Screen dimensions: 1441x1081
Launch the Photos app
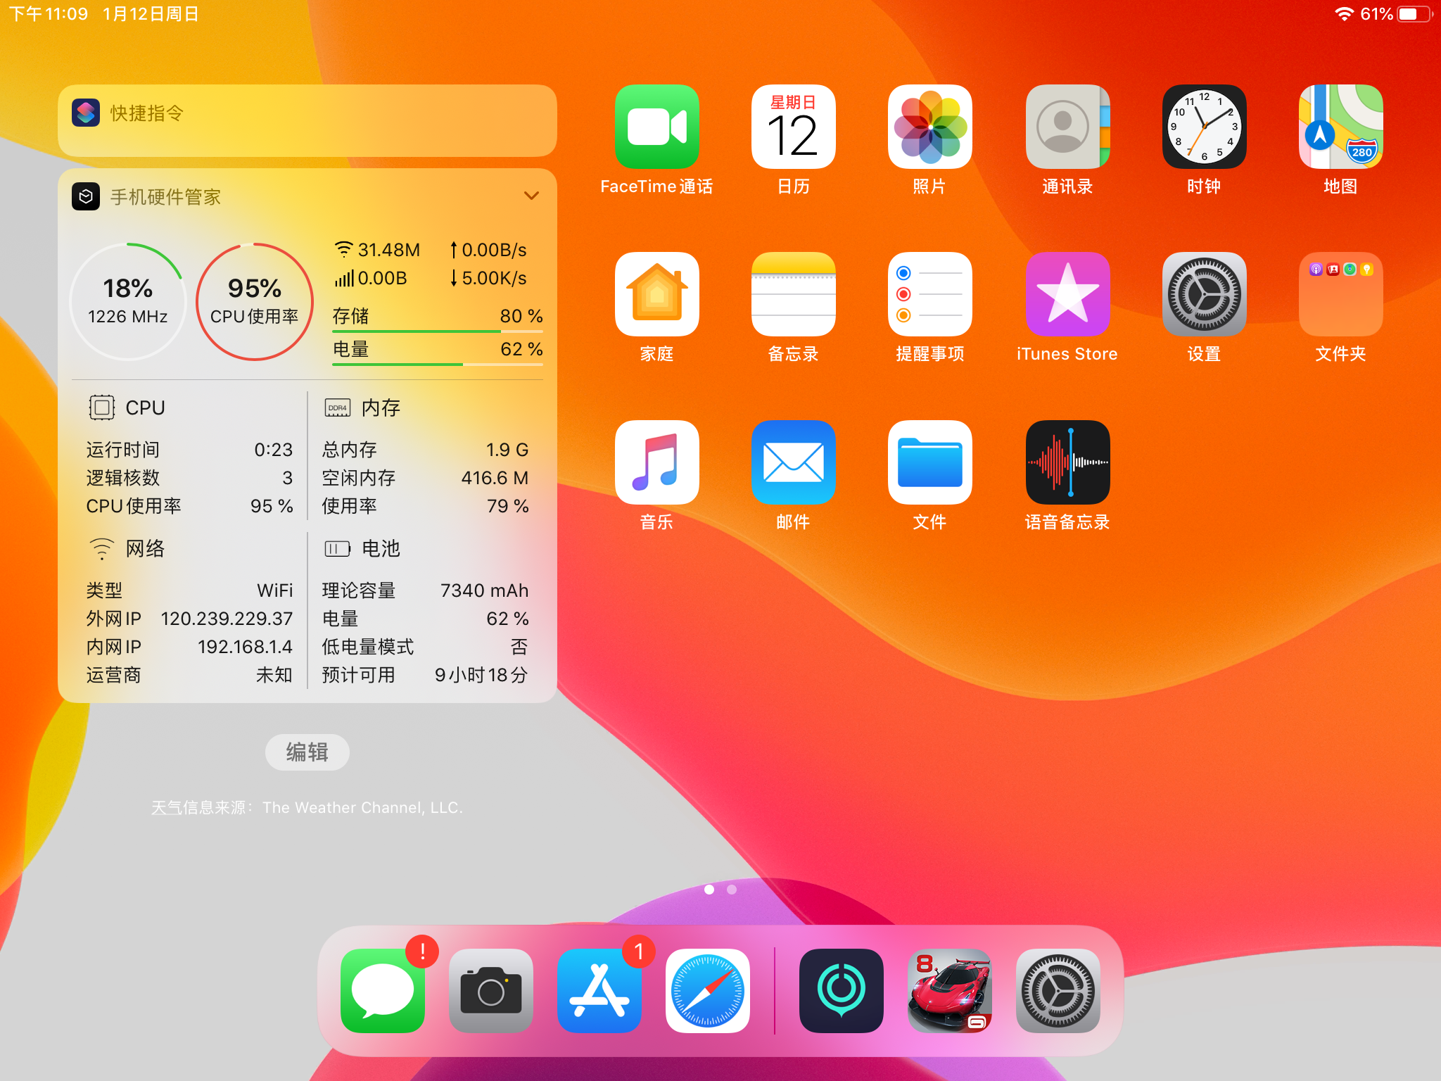[x=929, y=127]
